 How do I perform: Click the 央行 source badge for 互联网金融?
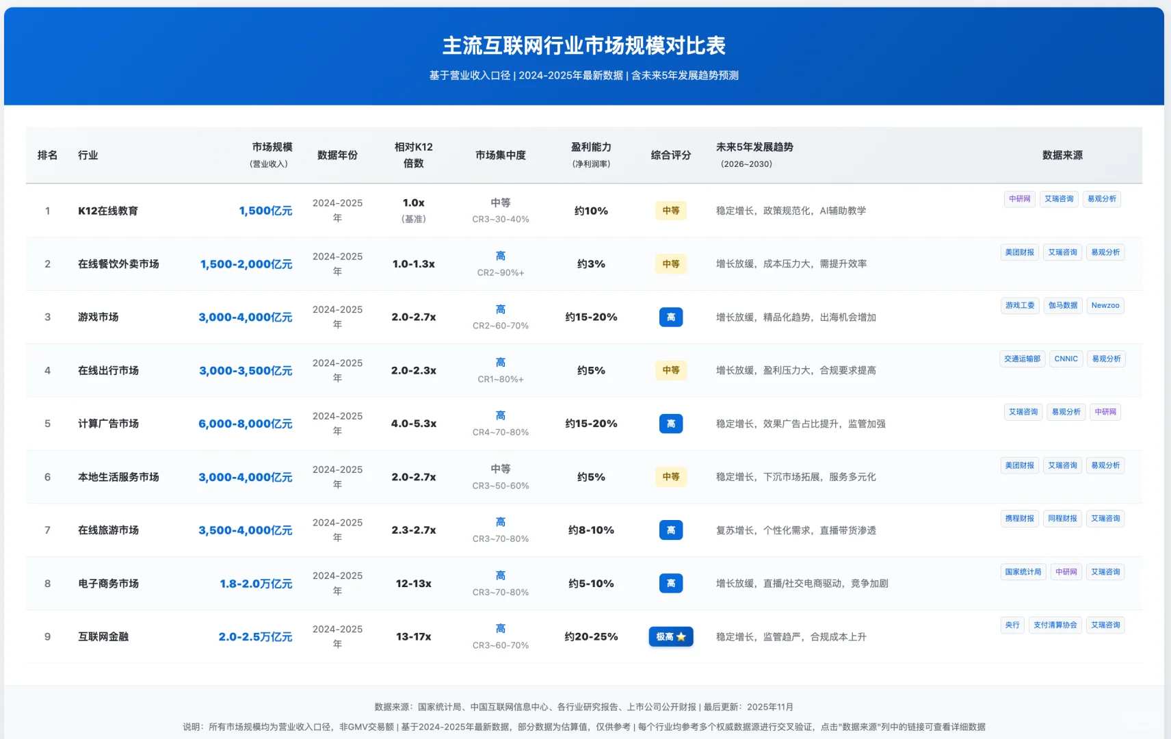click(x=1012, y=625)
